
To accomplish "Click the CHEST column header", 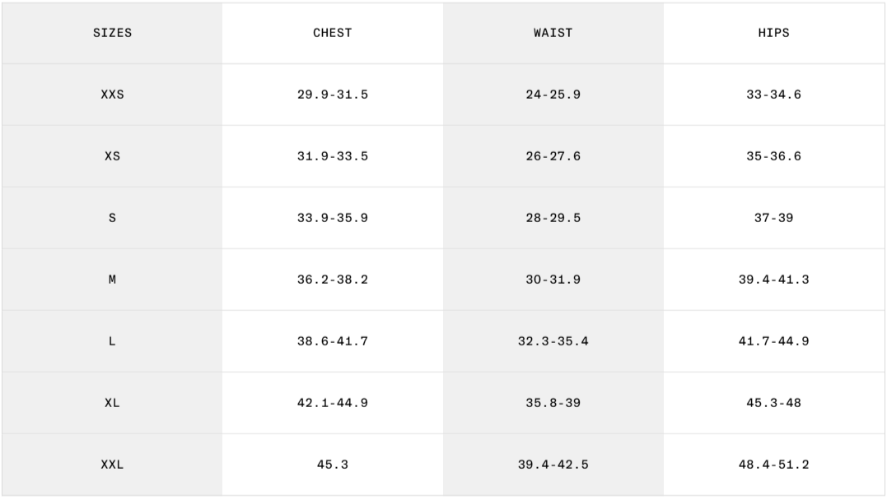I will pyautogui.click(x=333, y=33).
